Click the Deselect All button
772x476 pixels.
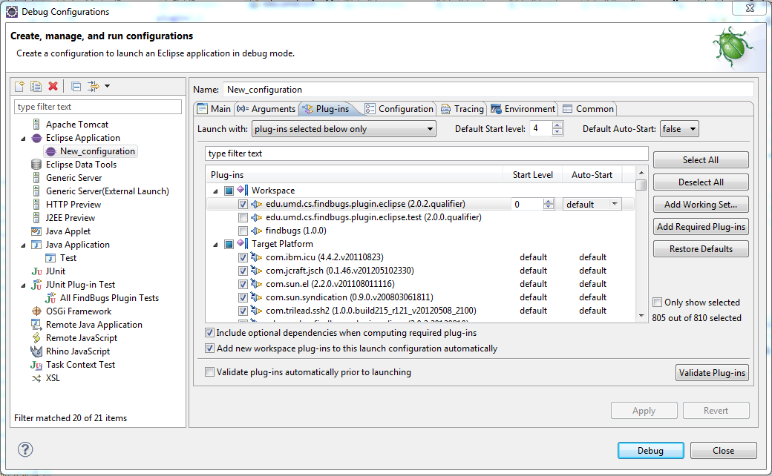[x=701, y=182]
